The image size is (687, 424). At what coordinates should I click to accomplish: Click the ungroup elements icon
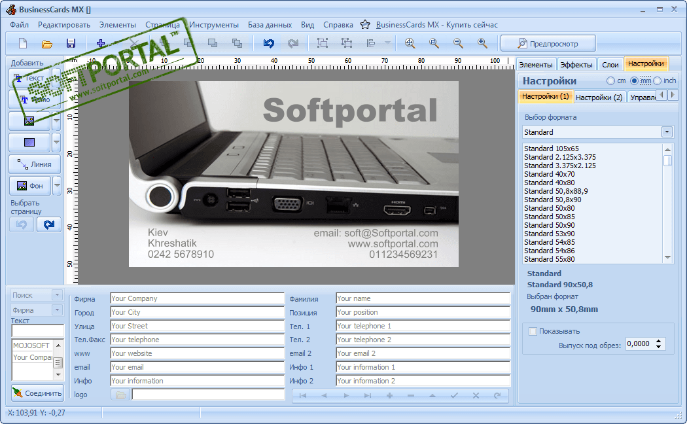click(347, 43)
